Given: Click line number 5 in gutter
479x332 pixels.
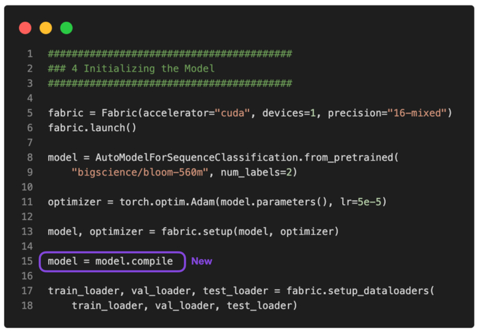Looking at the screenshot, I should click(x=30, y=113).
